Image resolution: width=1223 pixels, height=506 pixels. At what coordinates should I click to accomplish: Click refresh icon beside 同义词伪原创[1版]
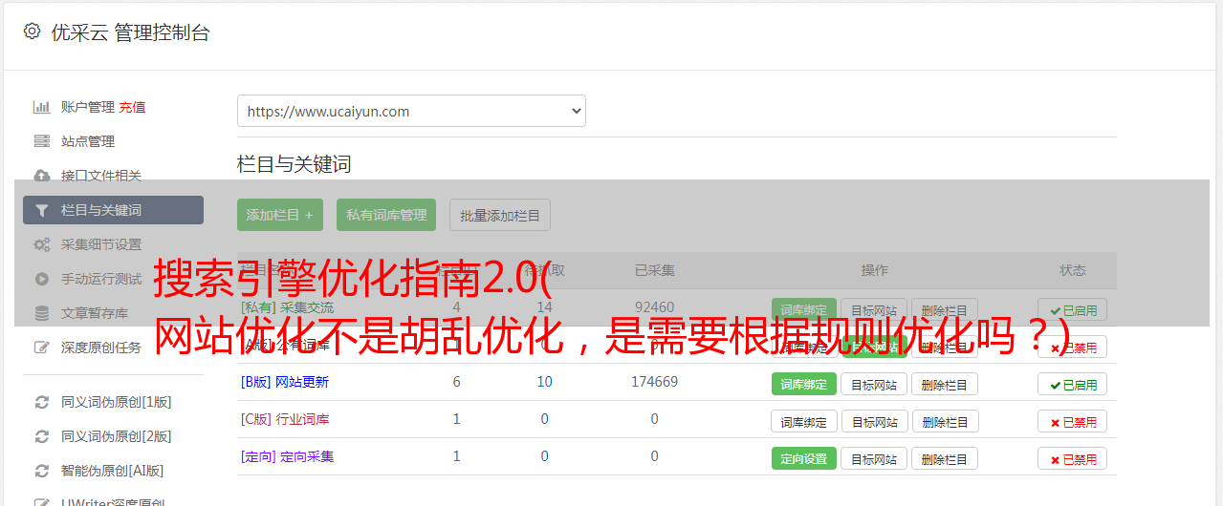point(42,402)
